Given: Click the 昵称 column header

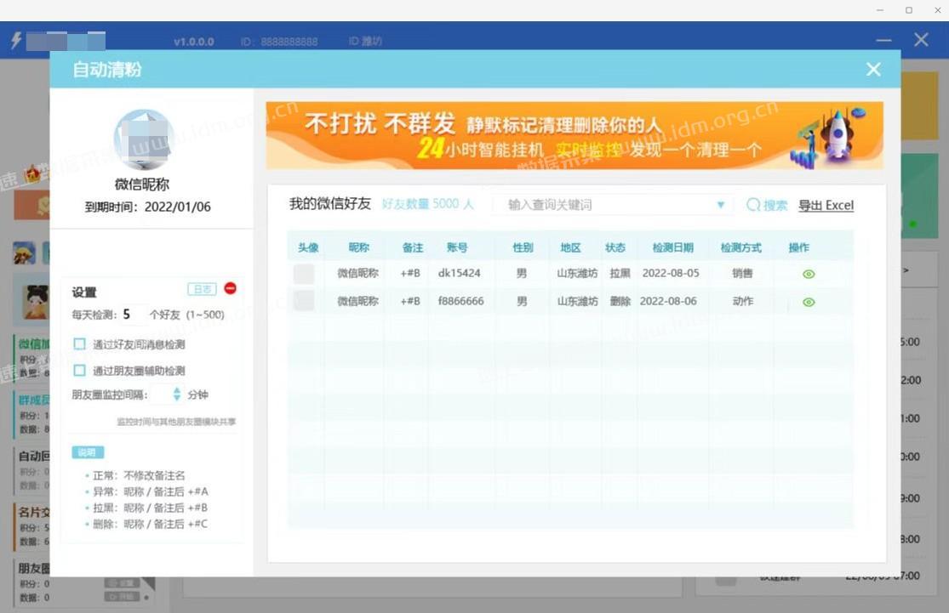Looking at the screenshot, I should pyautogui.click(x=359, y=247).
